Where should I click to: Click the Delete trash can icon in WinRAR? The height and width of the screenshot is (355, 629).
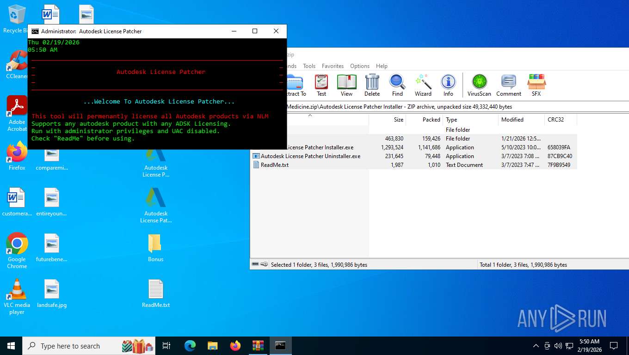click(x=372, y=86)
